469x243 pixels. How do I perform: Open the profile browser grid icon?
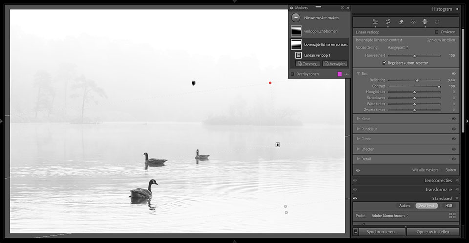point(452,215)
